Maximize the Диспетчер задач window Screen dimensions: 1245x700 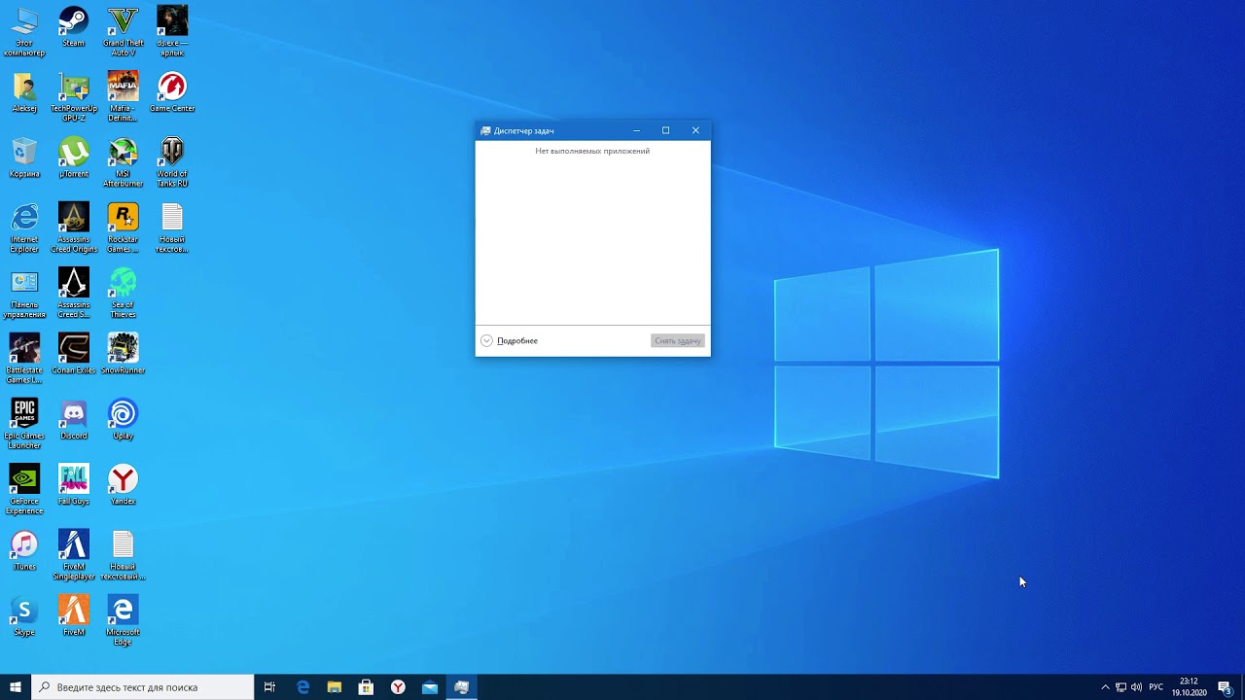[x=665, y=130]
